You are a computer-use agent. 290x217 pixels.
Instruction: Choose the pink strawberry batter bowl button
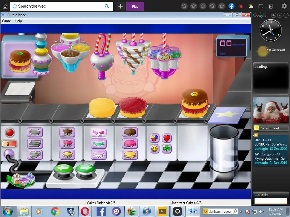point(67,144)
